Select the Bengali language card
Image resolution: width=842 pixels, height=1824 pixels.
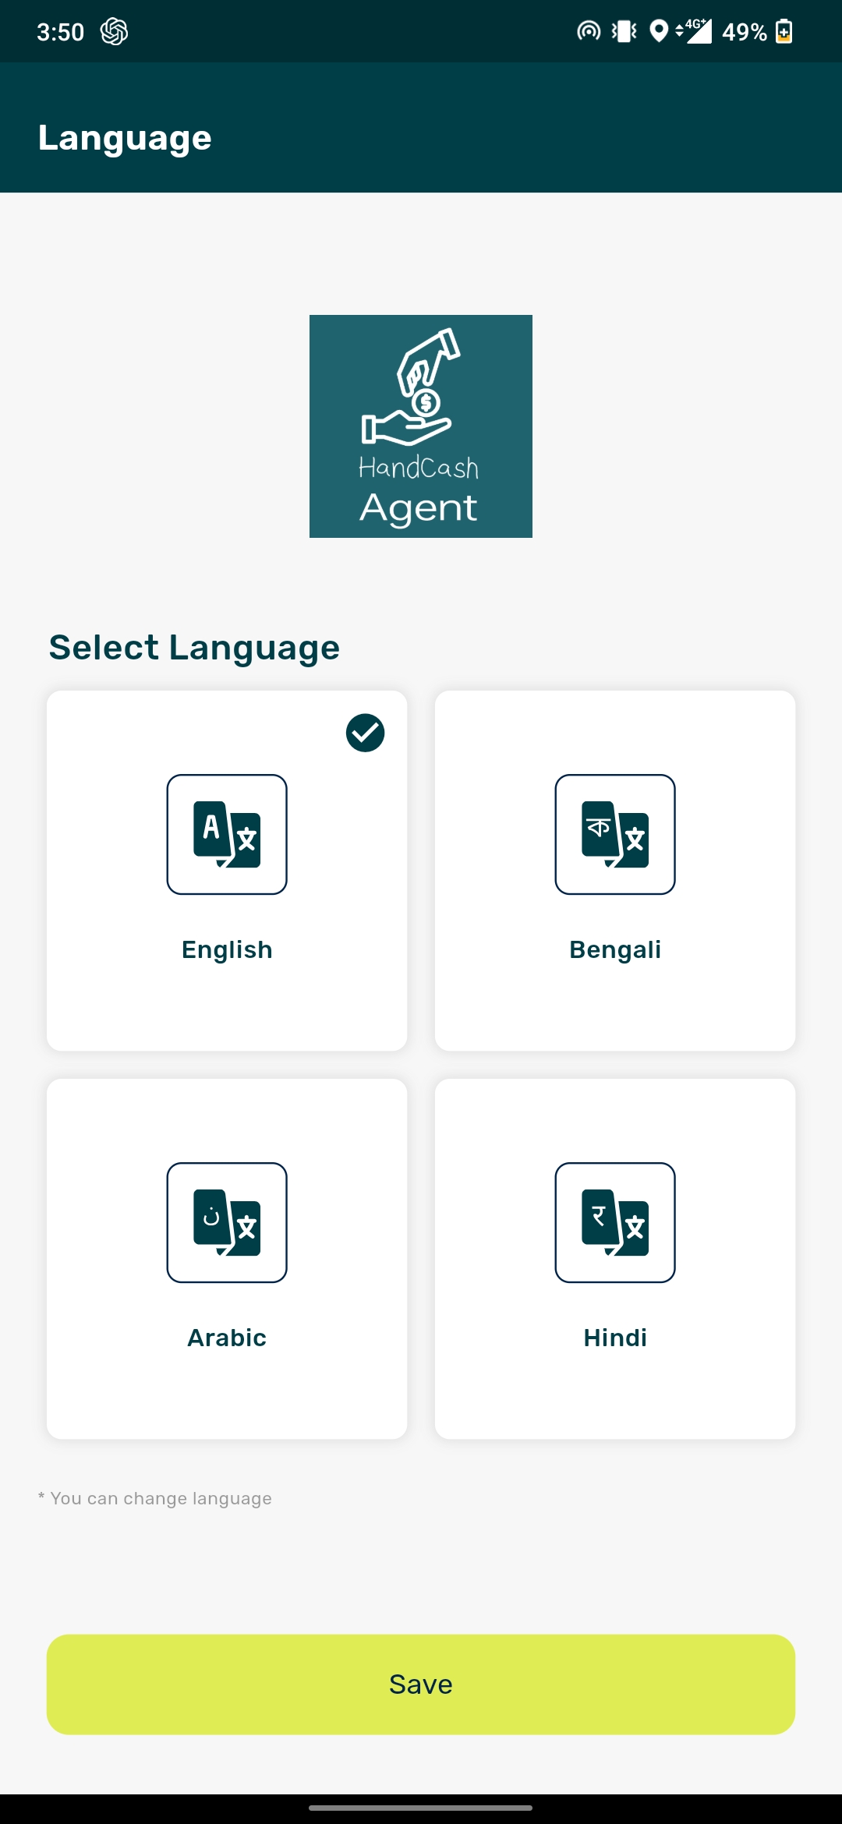tap(615, 871)
